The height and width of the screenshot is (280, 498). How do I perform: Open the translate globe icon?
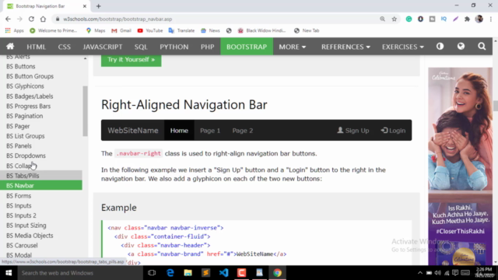461,47
